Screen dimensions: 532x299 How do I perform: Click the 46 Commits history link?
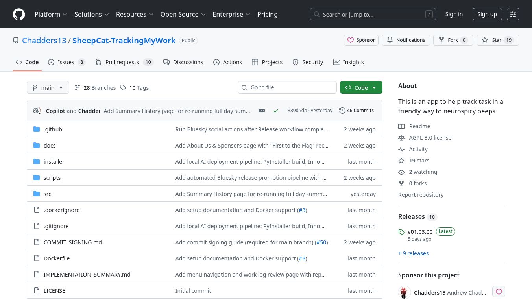(356, 111)
